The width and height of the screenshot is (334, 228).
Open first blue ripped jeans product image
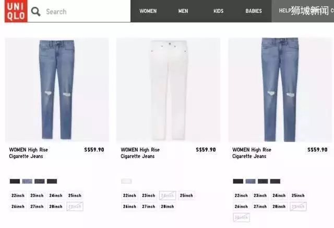pos(57,89)
